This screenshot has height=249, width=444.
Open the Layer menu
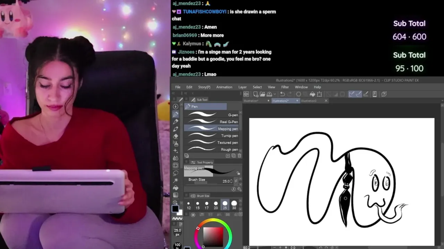242,87
